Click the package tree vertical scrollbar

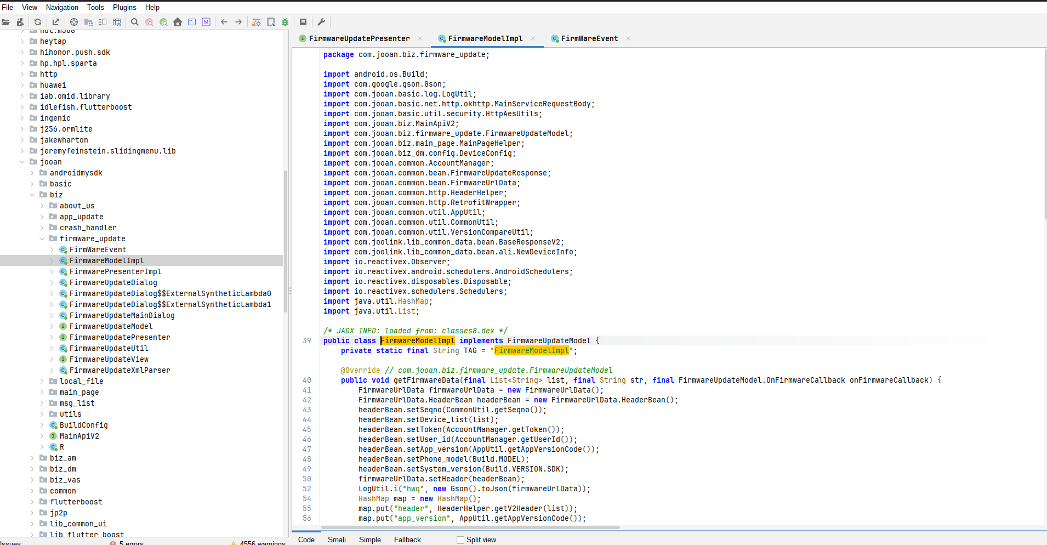click(286, 241)
